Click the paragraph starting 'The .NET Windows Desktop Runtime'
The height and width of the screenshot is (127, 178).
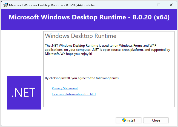[108, 50]
